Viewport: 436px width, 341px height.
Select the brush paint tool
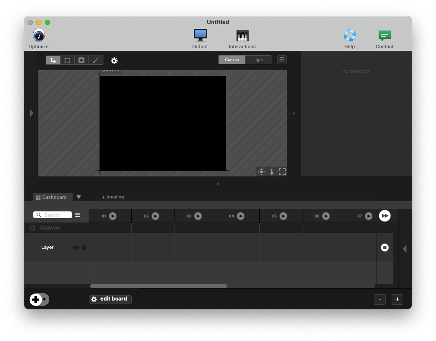point(96,60)
